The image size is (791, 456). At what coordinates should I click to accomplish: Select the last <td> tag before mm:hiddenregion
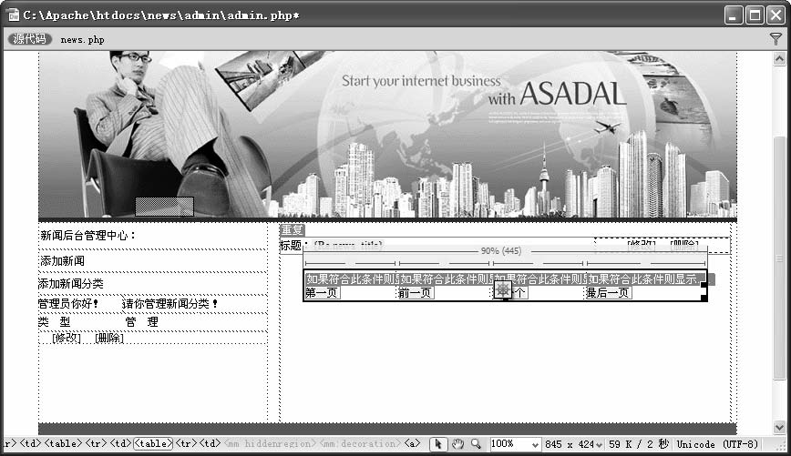click(211, 443)
